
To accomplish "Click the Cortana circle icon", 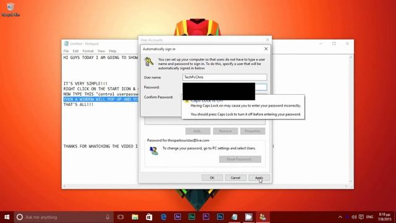I will pyautogui.click(x=20, y=217).
